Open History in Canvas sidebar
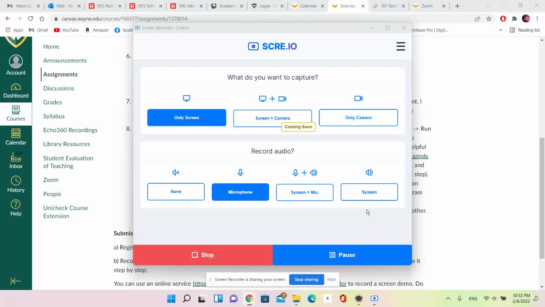 tap(16, 184)
